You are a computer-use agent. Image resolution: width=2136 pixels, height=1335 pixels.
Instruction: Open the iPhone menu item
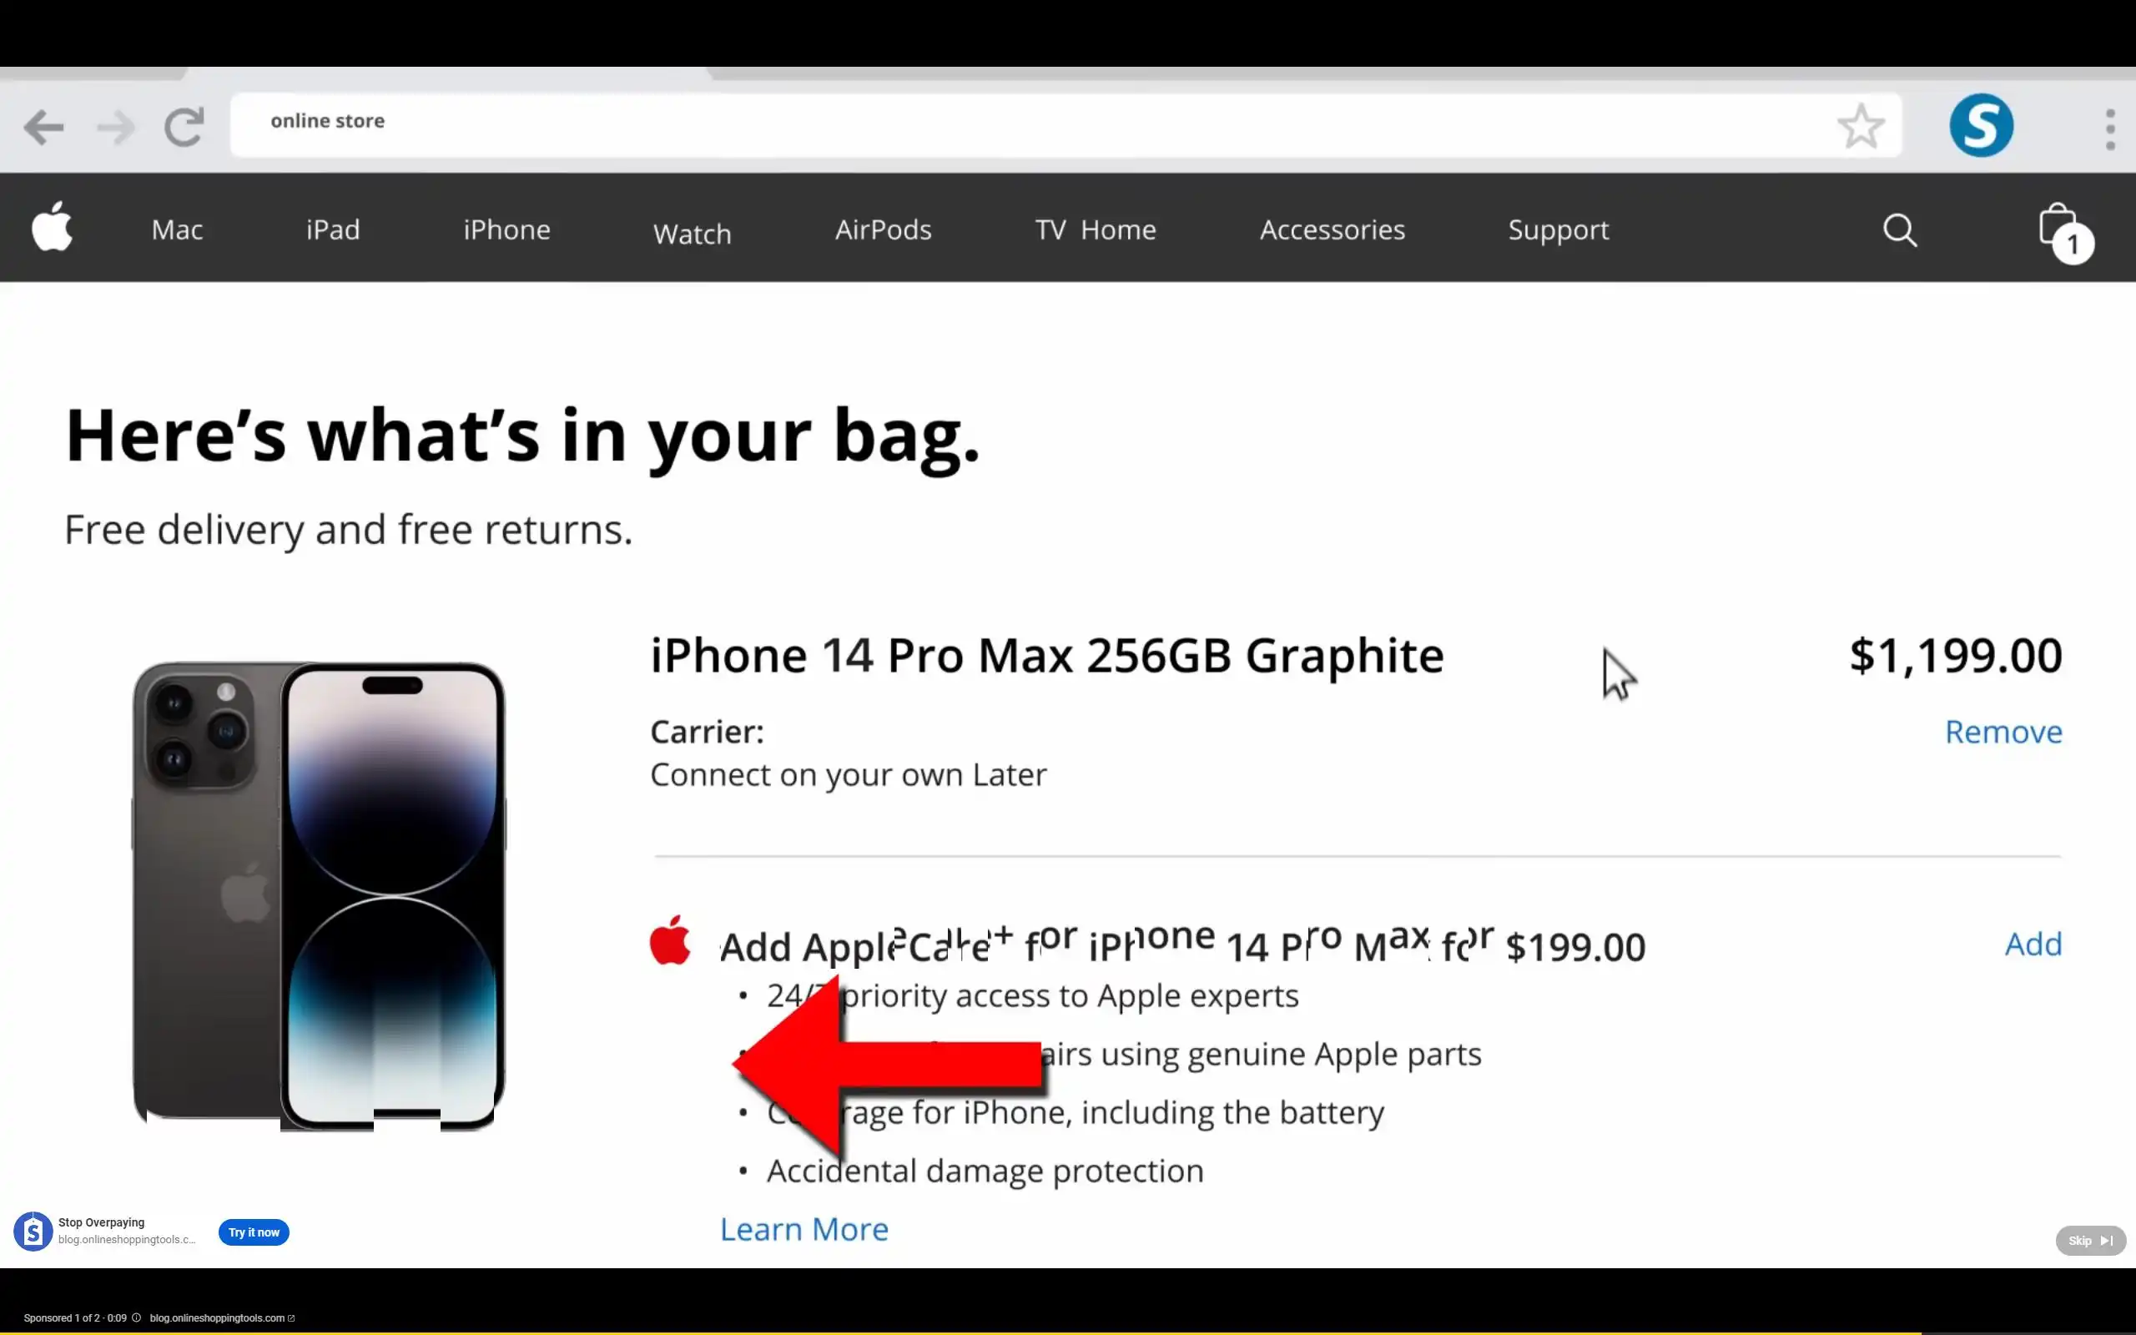click(506, 229)
